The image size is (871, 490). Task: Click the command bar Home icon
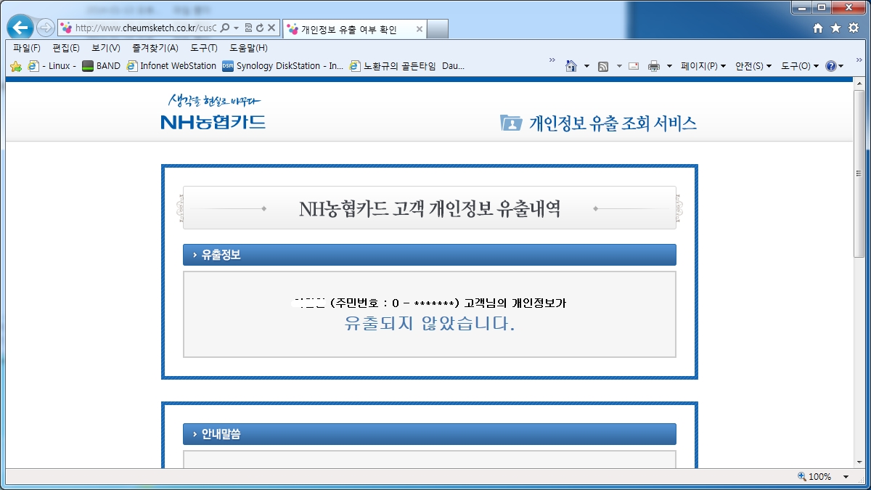(571, 66)
